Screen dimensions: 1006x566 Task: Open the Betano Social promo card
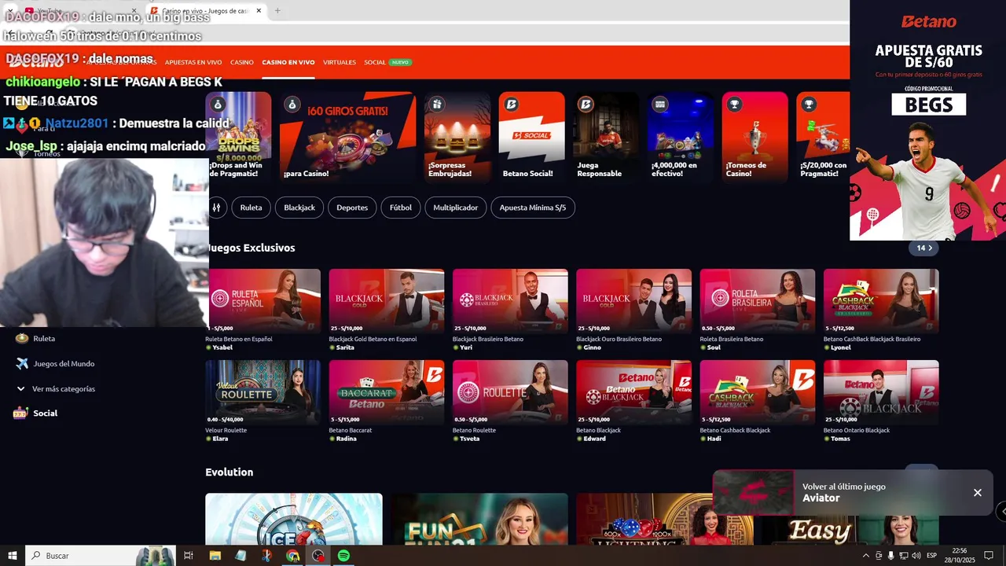[531, 138]
